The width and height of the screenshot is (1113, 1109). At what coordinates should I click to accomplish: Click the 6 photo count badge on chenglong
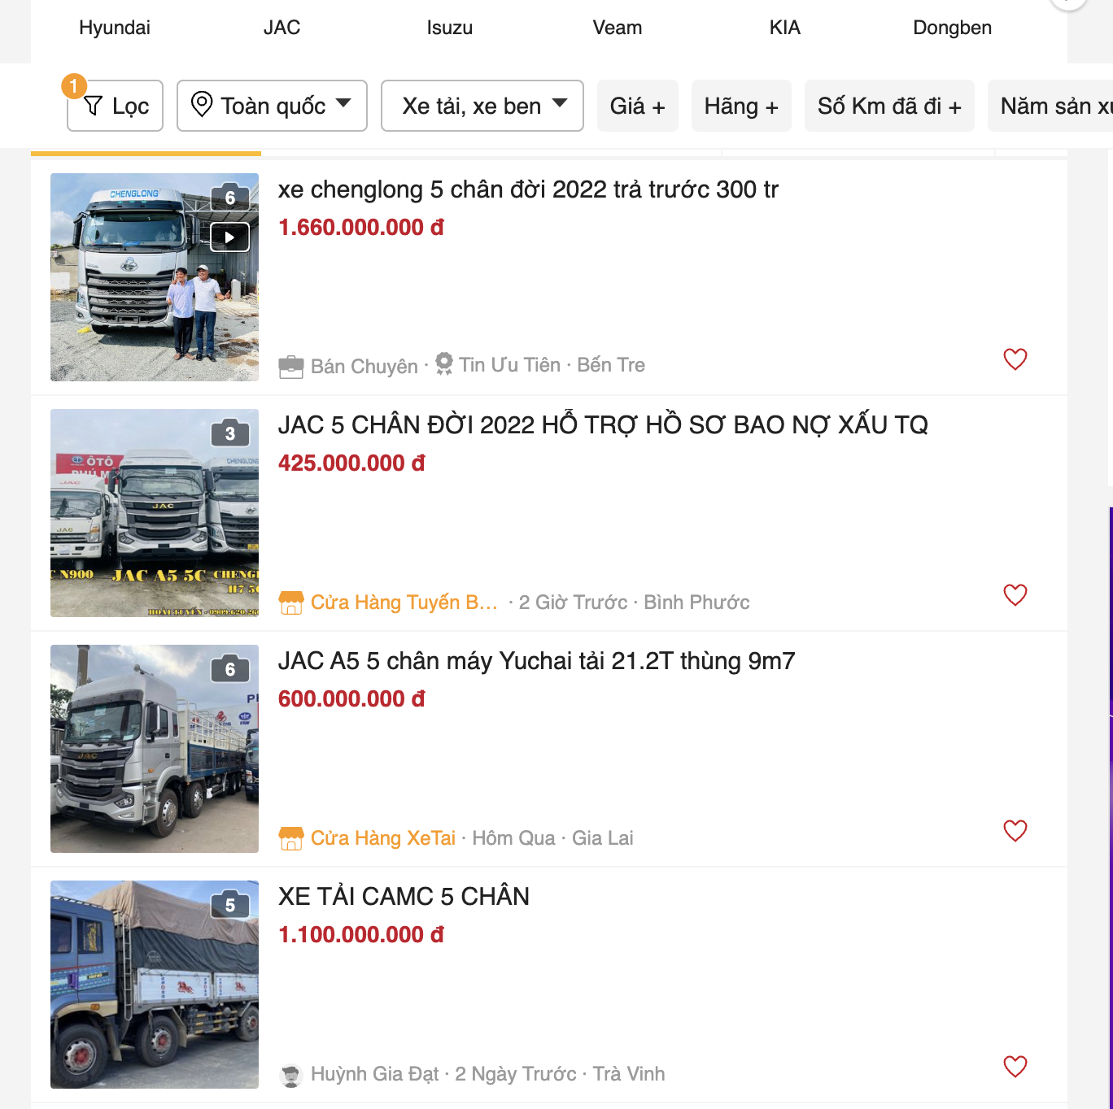(230, 198)
